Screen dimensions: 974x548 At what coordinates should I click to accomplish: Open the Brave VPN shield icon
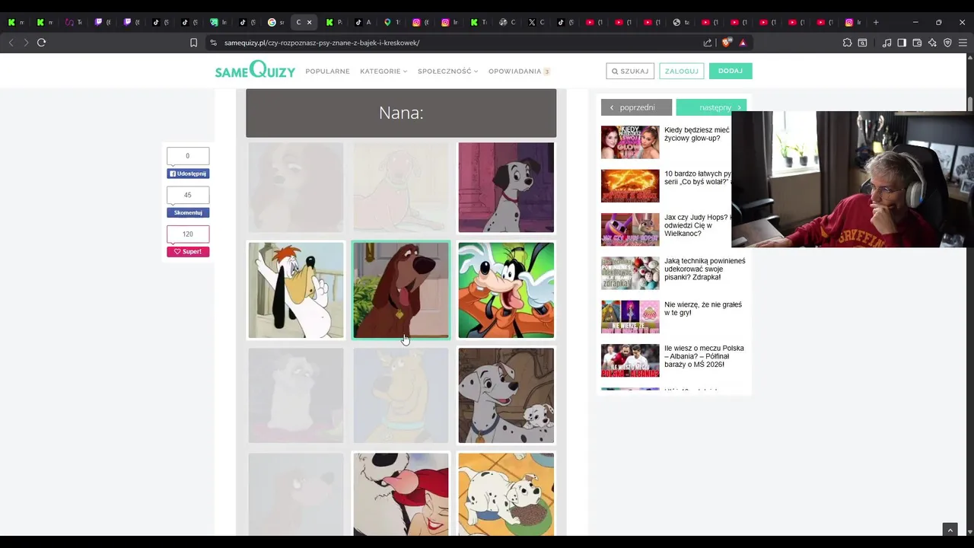tap(947, 43)
